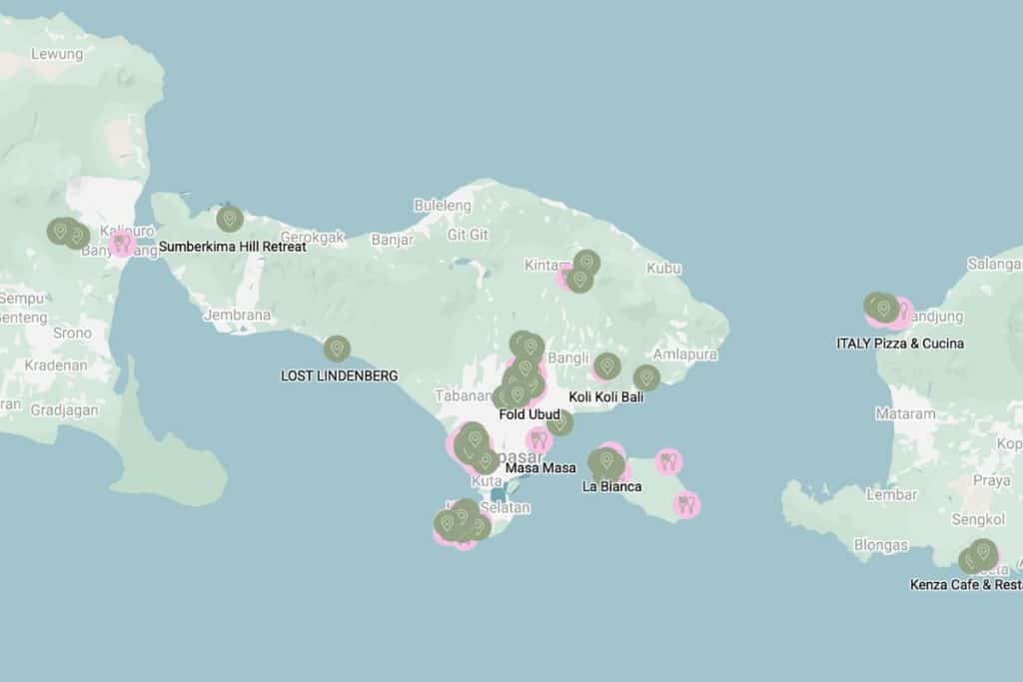
Task: Click the LOST LINDENBERG place label
Action: (339, 376)
